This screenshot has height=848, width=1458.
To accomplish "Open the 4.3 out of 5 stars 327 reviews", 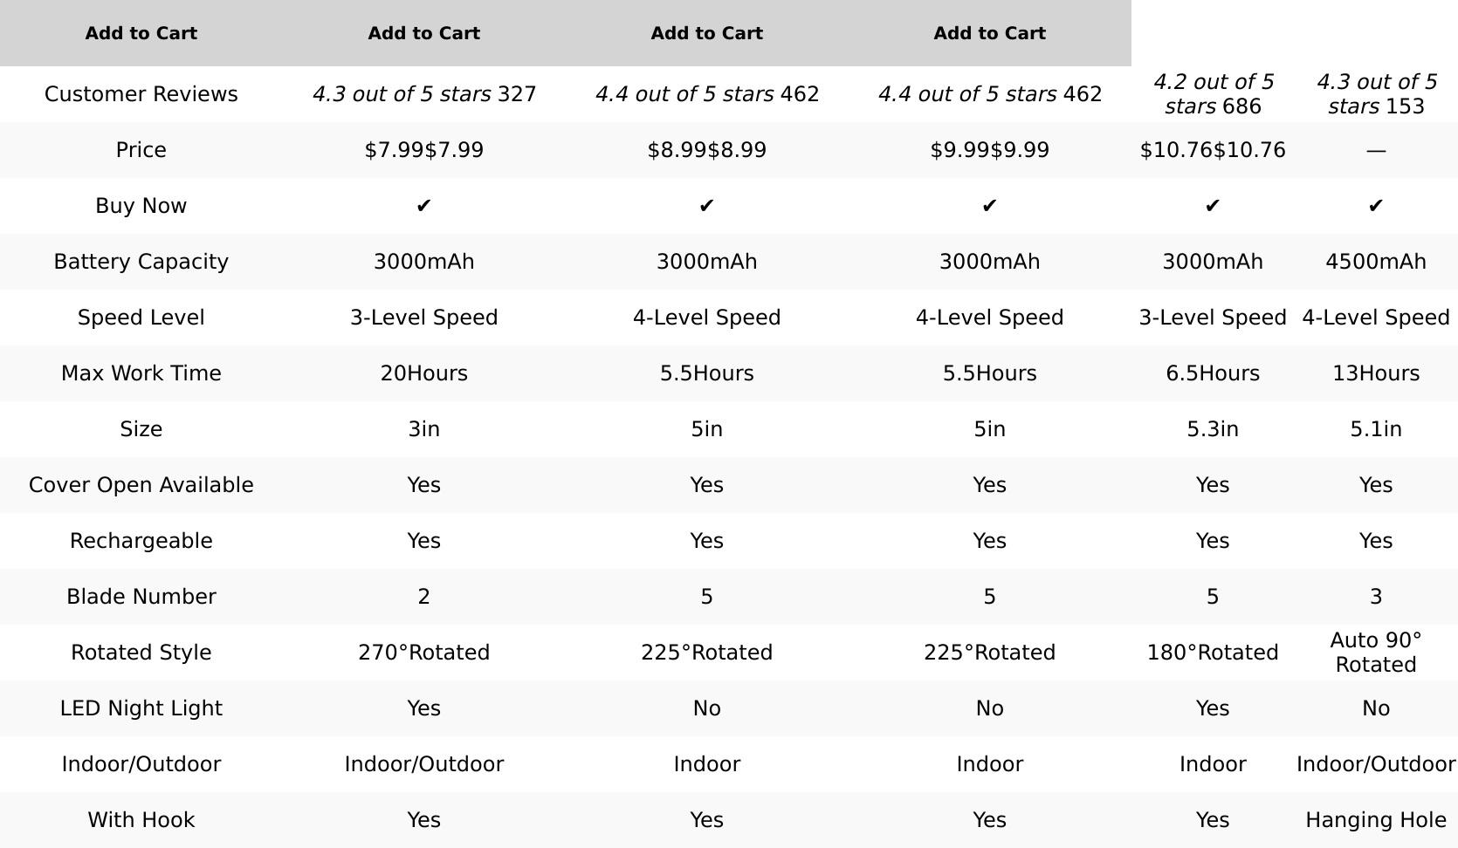I will tap(424, 94).
